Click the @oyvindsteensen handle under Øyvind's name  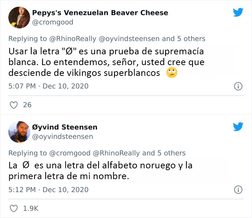coord(63,137)
